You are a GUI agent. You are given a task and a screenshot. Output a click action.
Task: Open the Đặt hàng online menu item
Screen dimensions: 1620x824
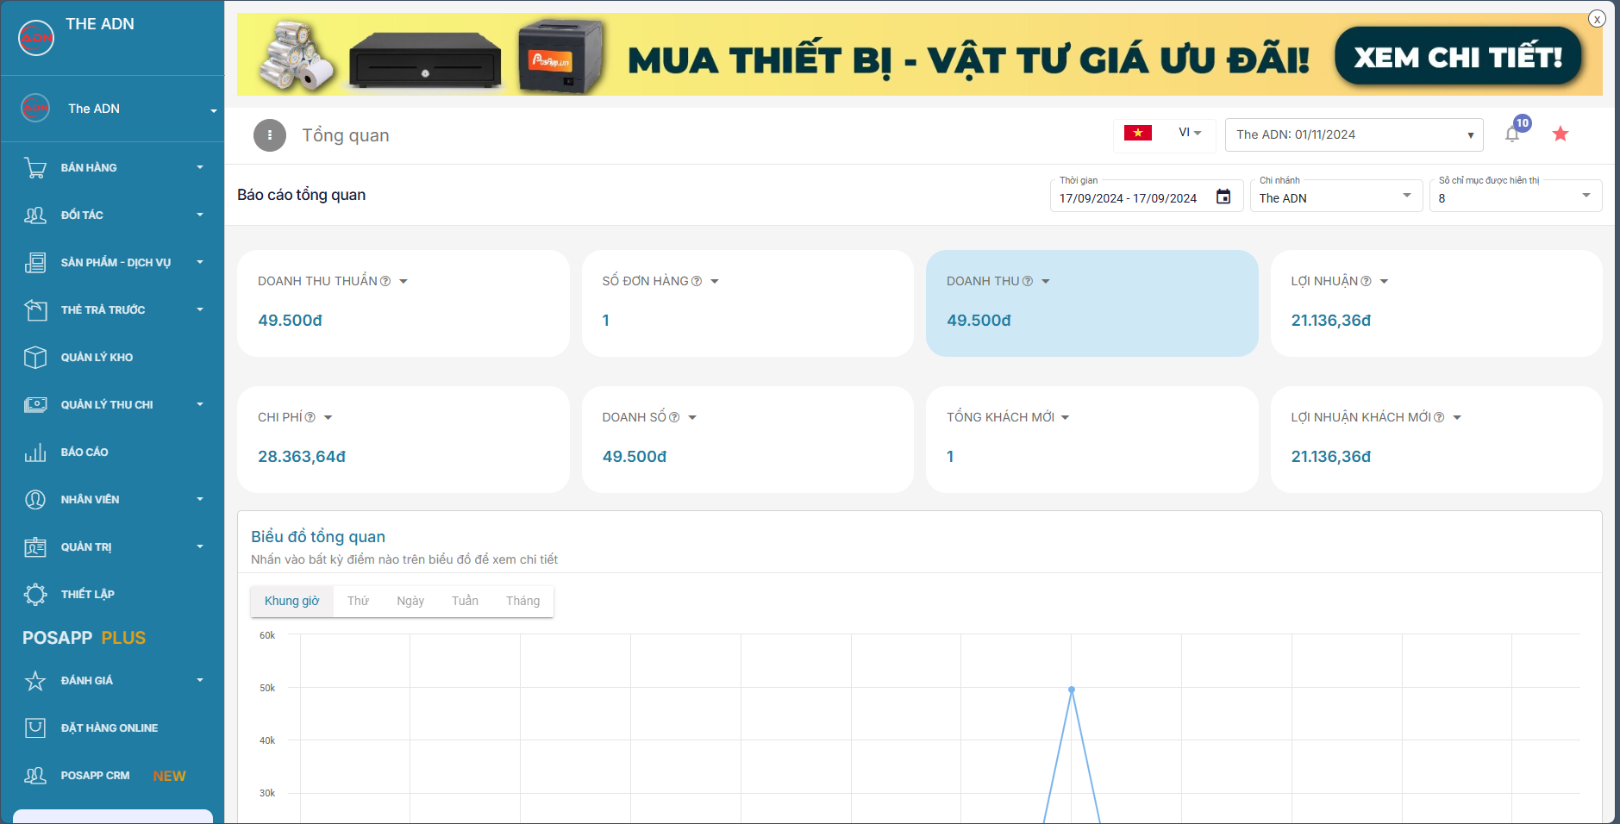click(113, 727)
